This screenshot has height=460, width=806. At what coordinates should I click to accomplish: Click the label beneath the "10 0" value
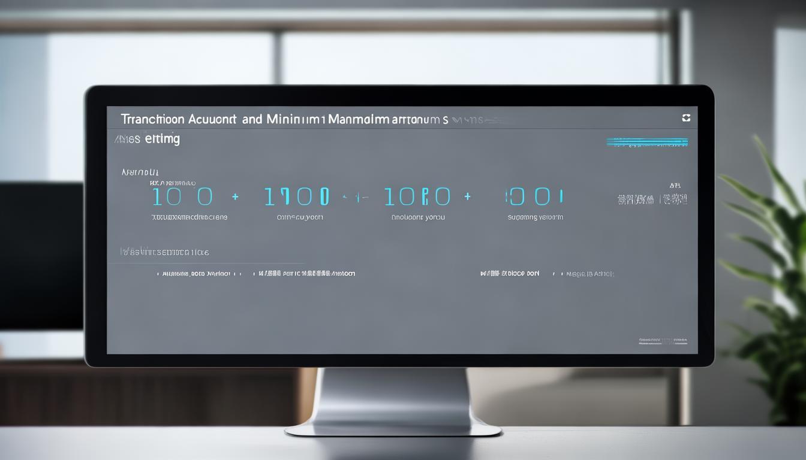[189, 217]
